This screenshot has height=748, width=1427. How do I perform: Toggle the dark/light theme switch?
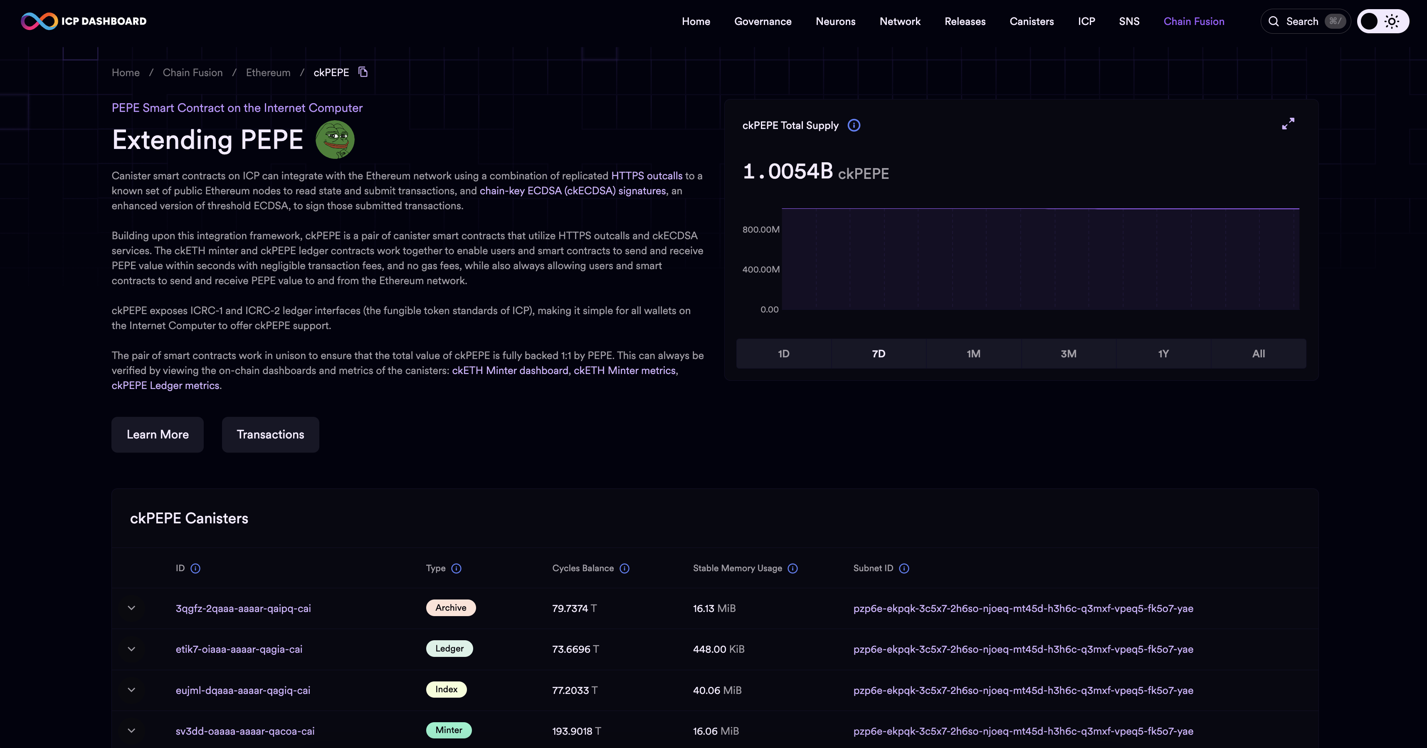[1383, 21]
